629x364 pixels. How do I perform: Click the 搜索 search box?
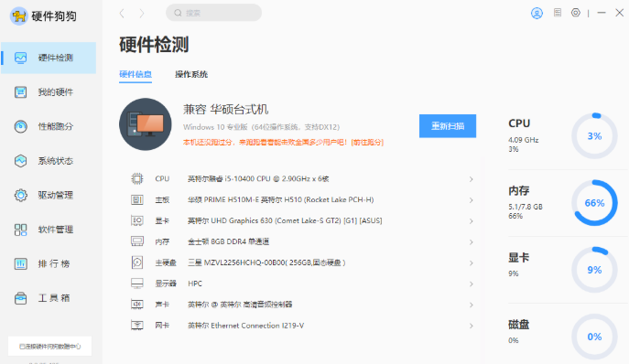(x=214, y=13)
